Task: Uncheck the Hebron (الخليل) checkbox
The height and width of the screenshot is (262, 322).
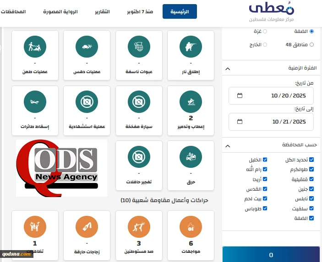Action: point(265,160)
